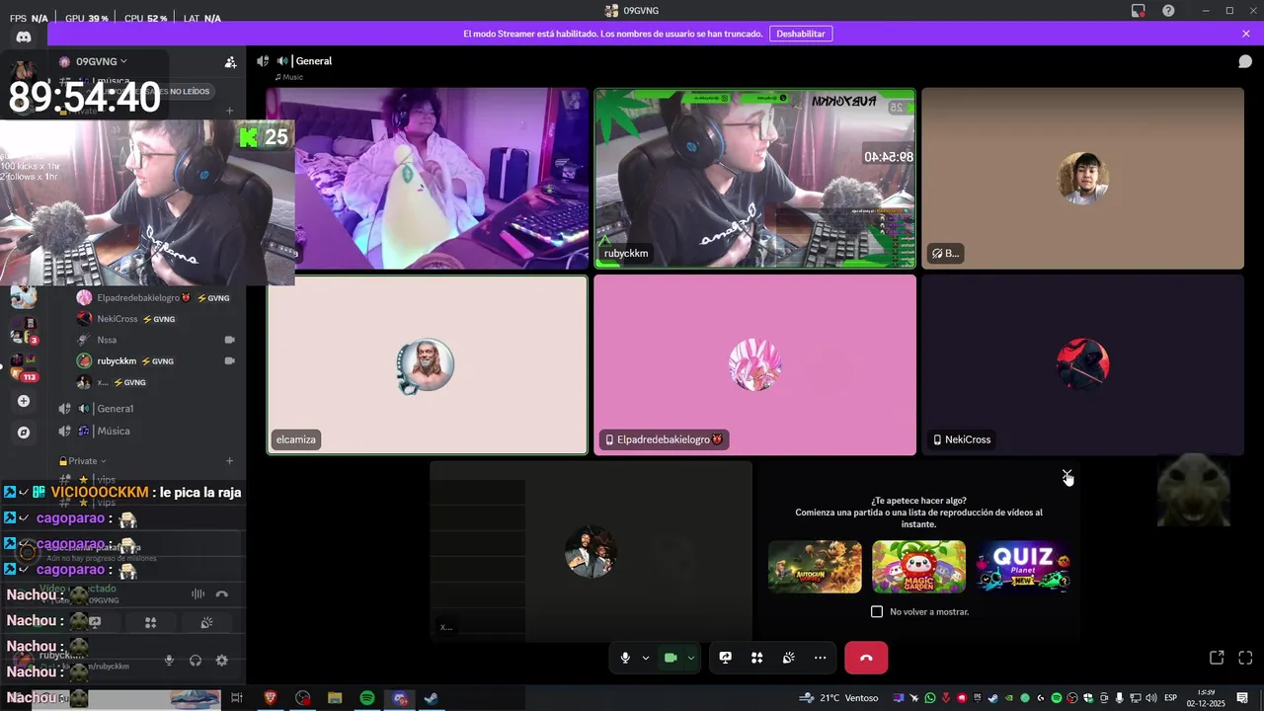
Task: Open more call options ellipsis
Action: point(821,658)
